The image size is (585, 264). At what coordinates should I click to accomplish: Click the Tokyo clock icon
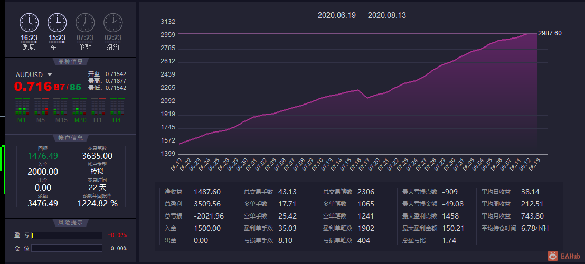[x=56, y=22]
